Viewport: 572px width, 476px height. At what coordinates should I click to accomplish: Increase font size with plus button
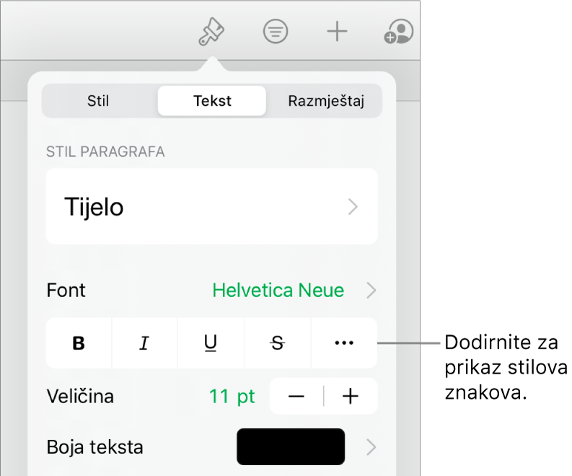pyautogui.click(x=351, y=397)
